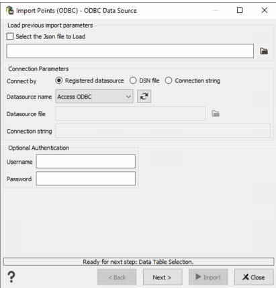Open help via the question mark icon
This screenshot has height=288, width=276.
point(11,277)
